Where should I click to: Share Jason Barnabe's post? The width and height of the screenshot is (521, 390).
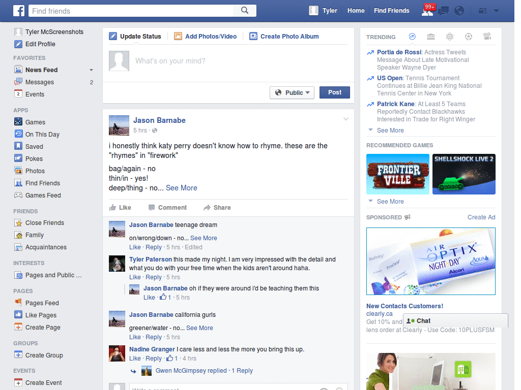tap(217, 208)
